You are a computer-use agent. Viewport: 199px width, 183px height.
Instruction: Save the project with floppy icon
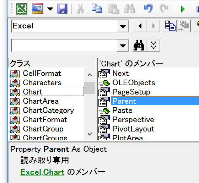pyautogui.click(x=62, y=9)
